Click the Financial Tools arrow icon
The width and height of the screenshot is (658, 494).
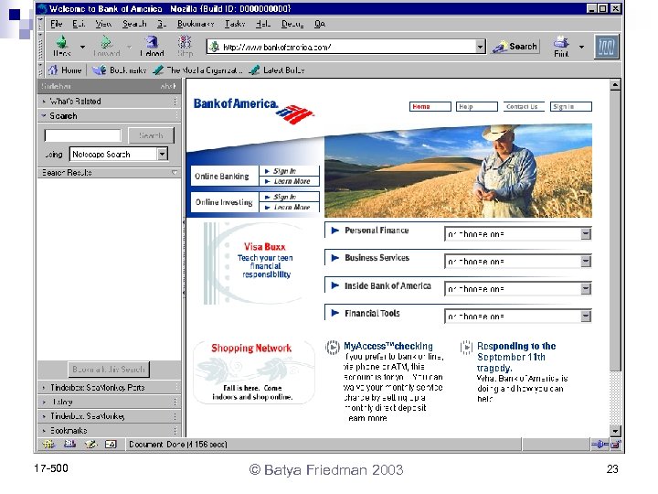[334, 313]
